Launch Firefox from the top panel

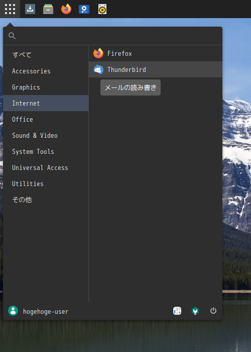(66, 9)
